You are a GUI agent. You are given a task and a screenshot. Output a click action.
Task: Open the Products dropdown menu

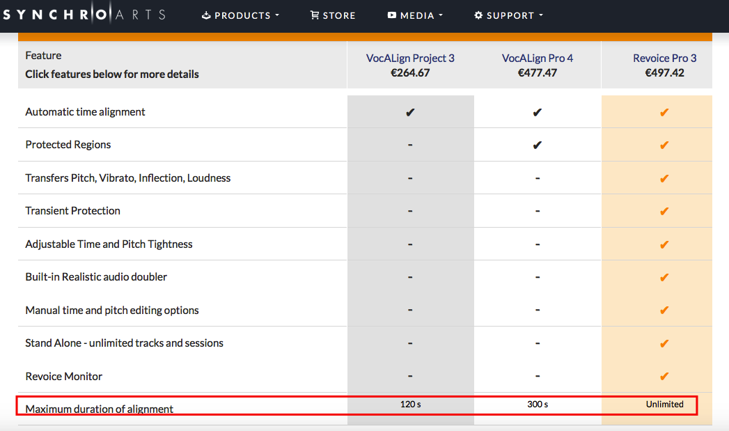point(240,15)
